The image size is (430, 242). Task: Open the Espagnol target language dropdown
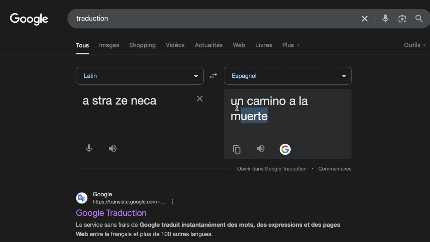288,76
